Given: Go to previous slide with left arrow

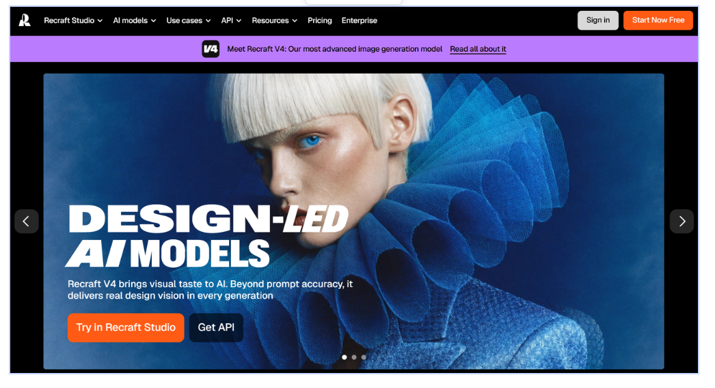Looking at the screenshot, I should [27, 221].
